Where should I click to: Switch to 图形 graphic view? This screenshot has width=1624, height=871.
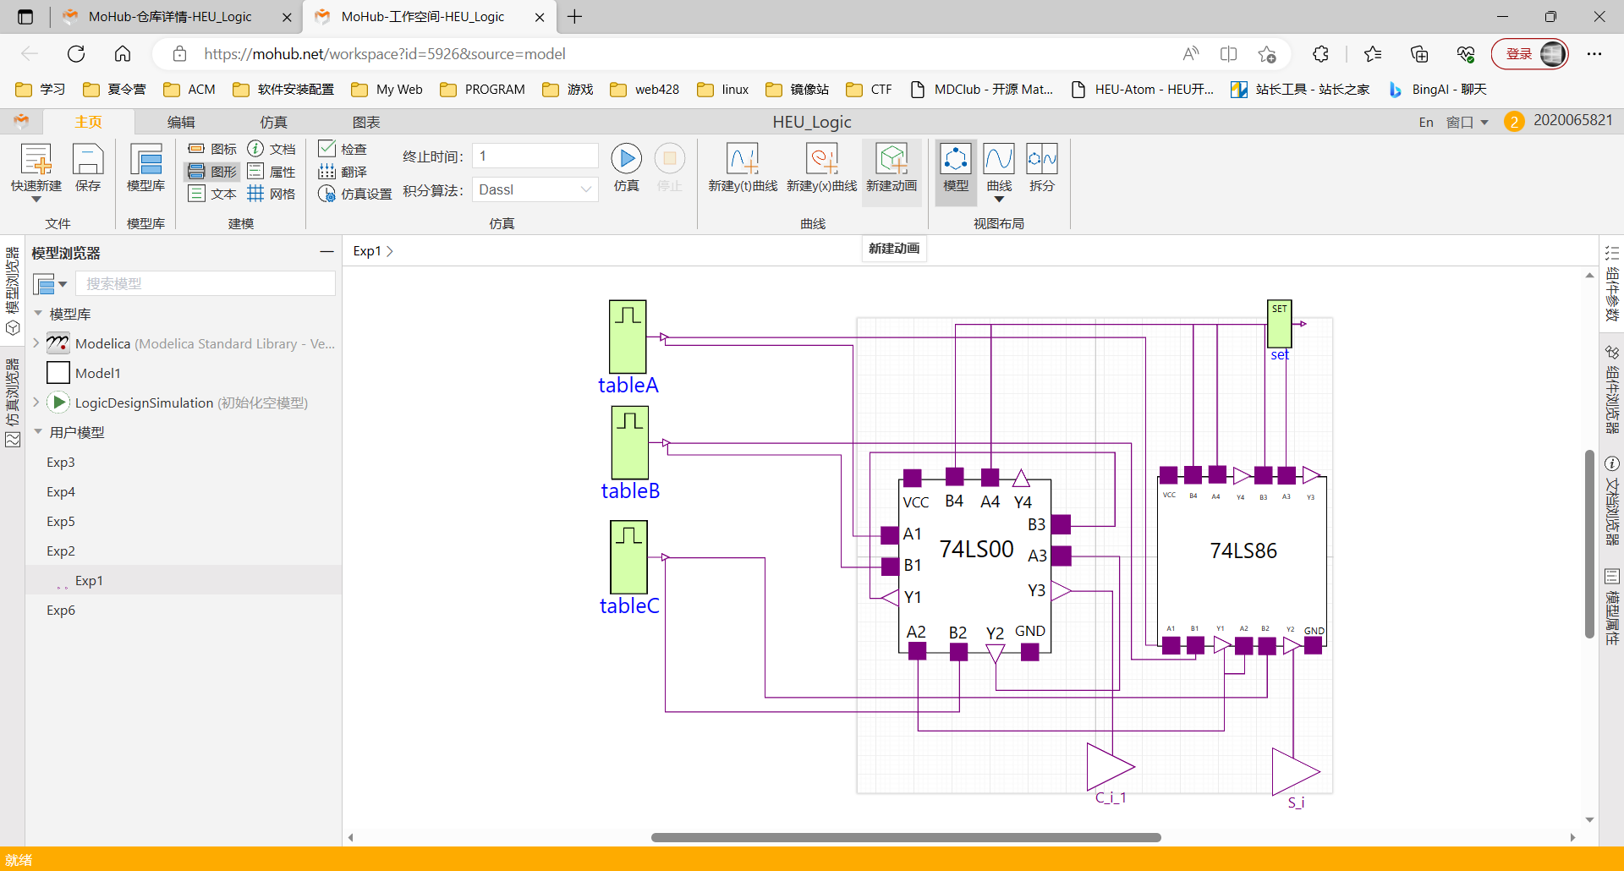(x=212, y=172)
